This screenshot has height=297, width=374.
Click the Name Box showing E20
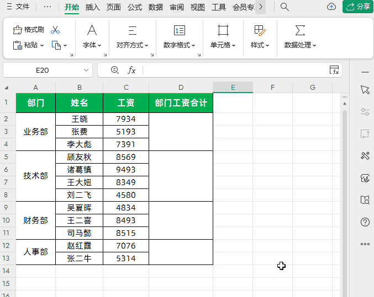(43, 70)
